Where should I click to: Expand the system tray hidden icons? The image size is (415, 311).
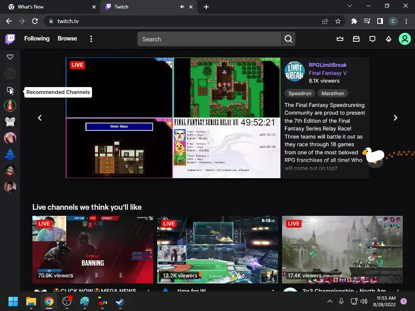[330, 301]
